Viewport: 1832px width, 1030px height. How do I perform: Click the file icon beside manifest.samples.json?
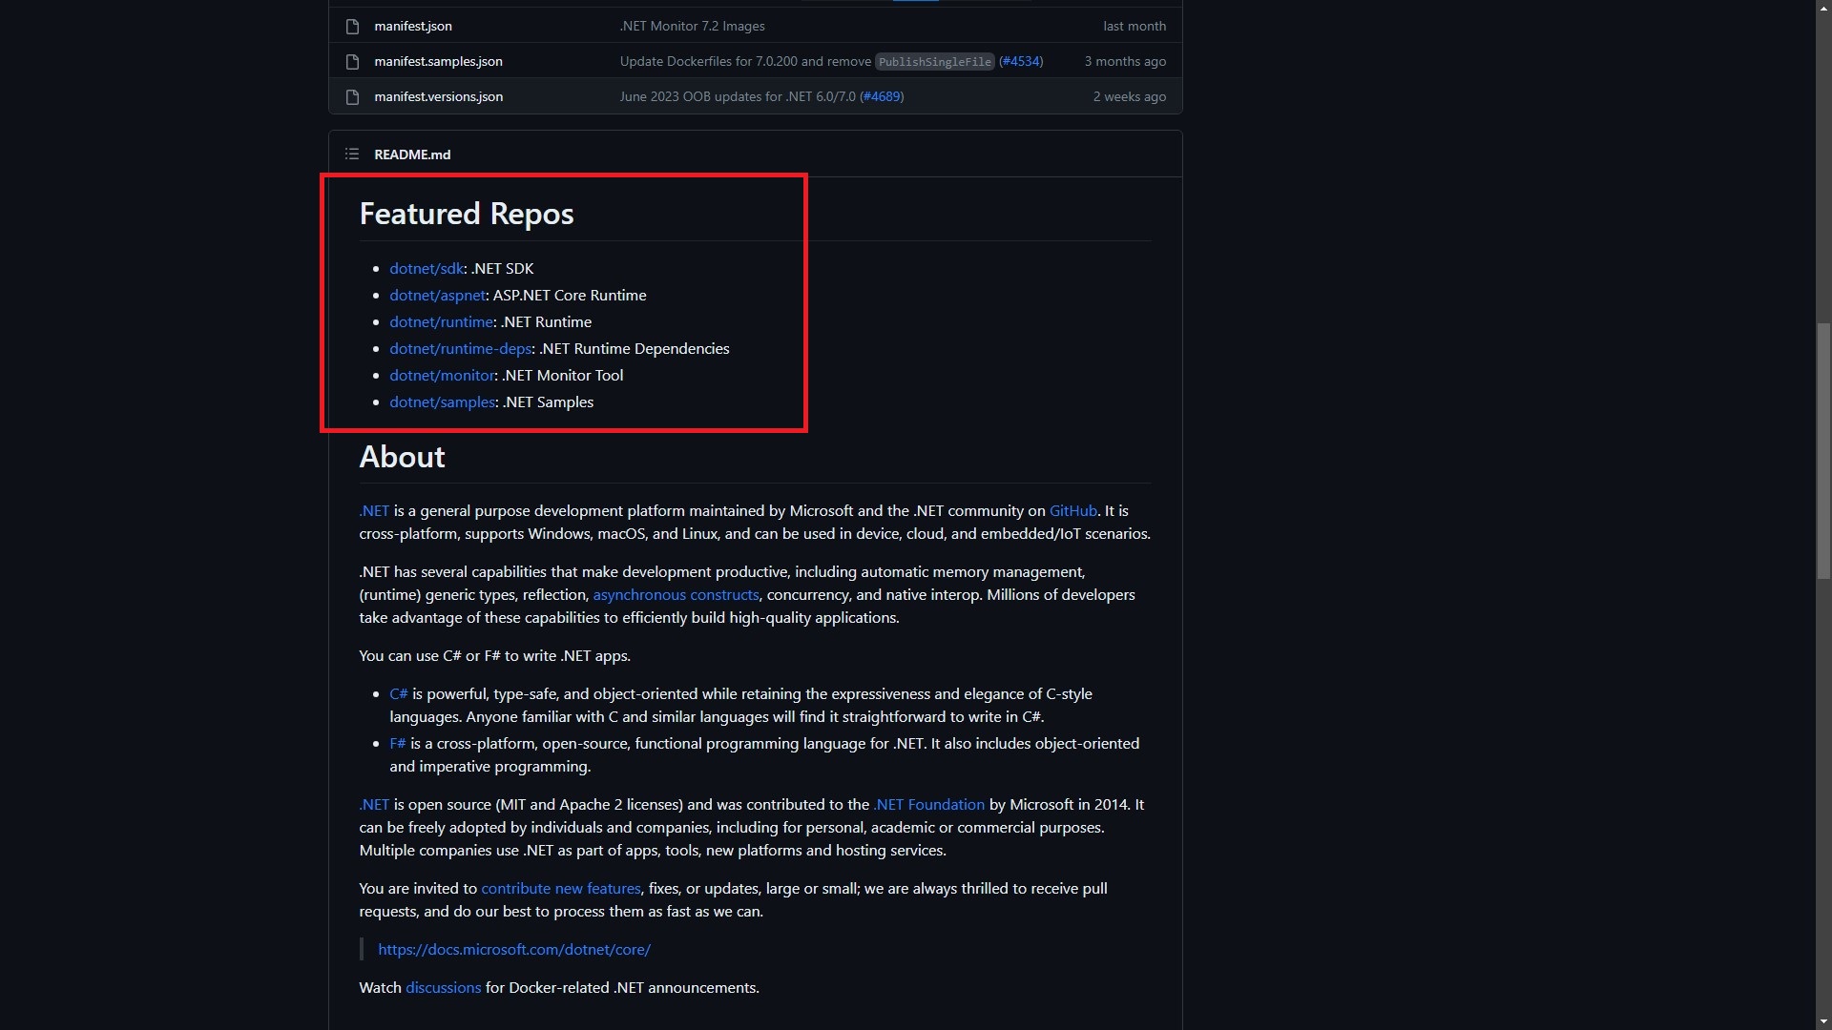(x=352, y=61)
